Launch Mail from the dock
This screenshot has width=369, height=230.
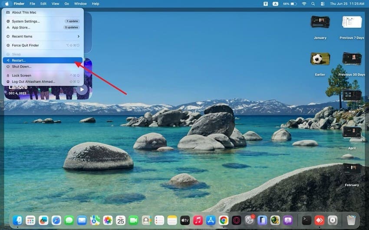(x=82, y=220)
